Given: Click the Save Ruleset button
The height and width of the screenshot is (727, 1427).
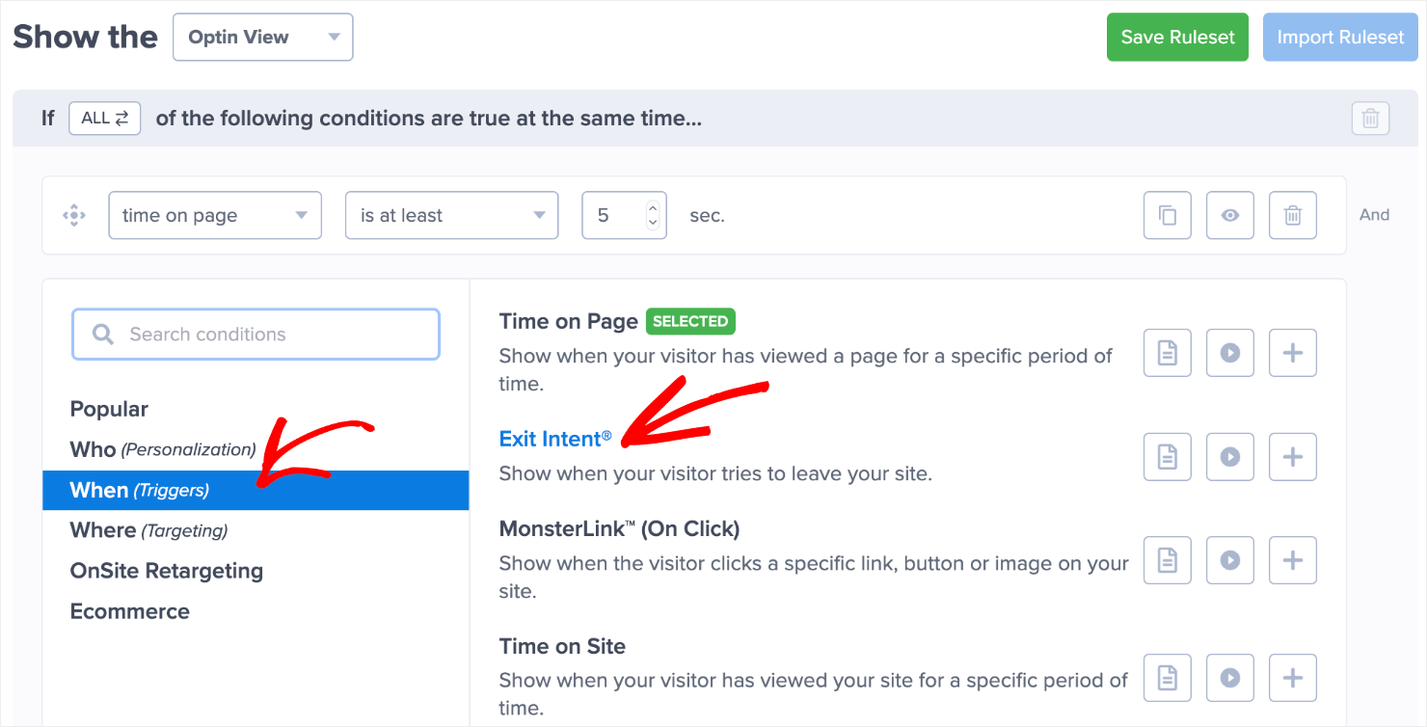Looking at the screenshot, I should pos(1177,37).
